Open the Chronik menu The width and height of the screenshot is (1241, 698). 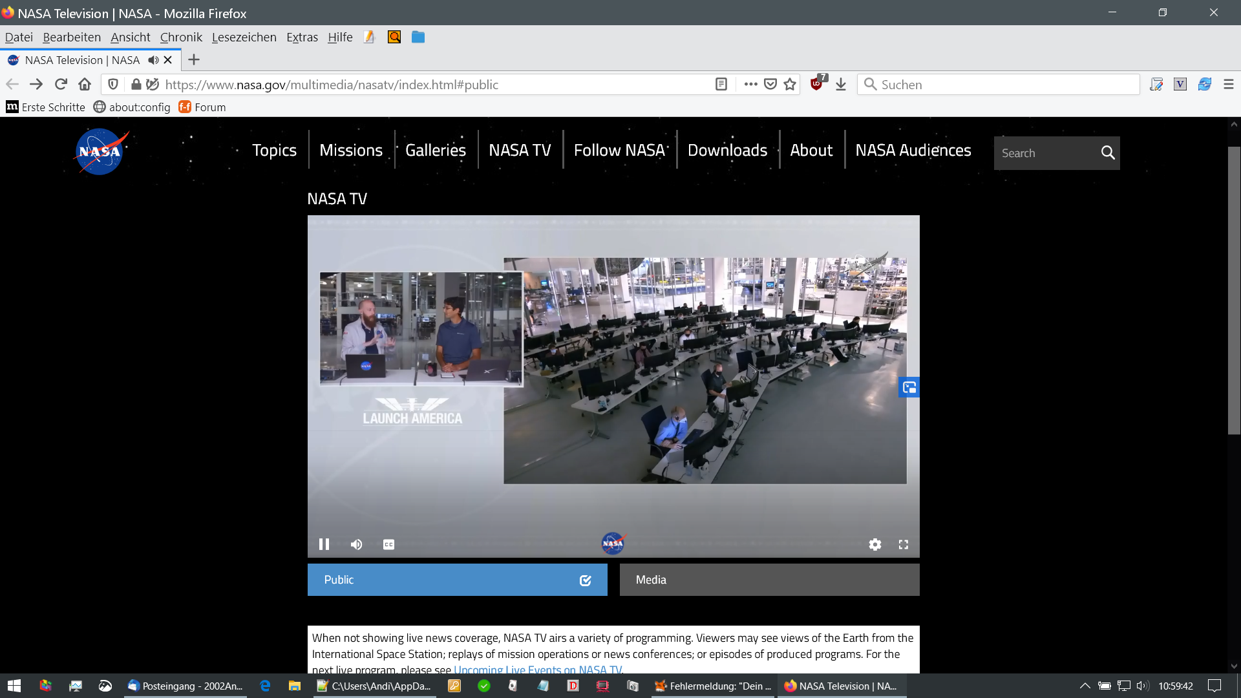181,37
